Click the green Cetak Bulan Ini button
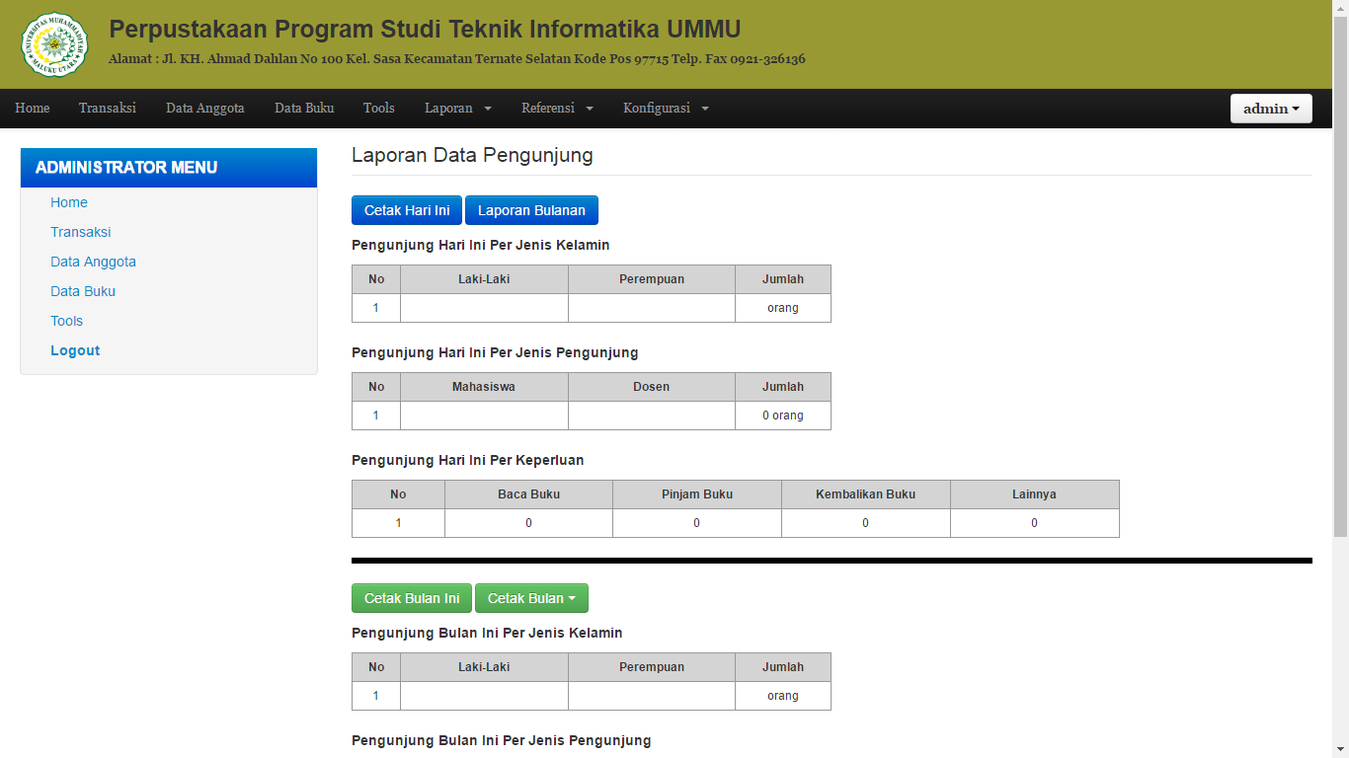 [x=412, y=598]
